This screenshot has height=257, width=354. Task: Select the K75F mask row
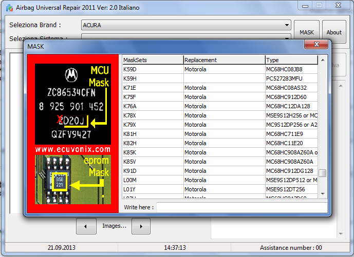[x=220, y=97]
